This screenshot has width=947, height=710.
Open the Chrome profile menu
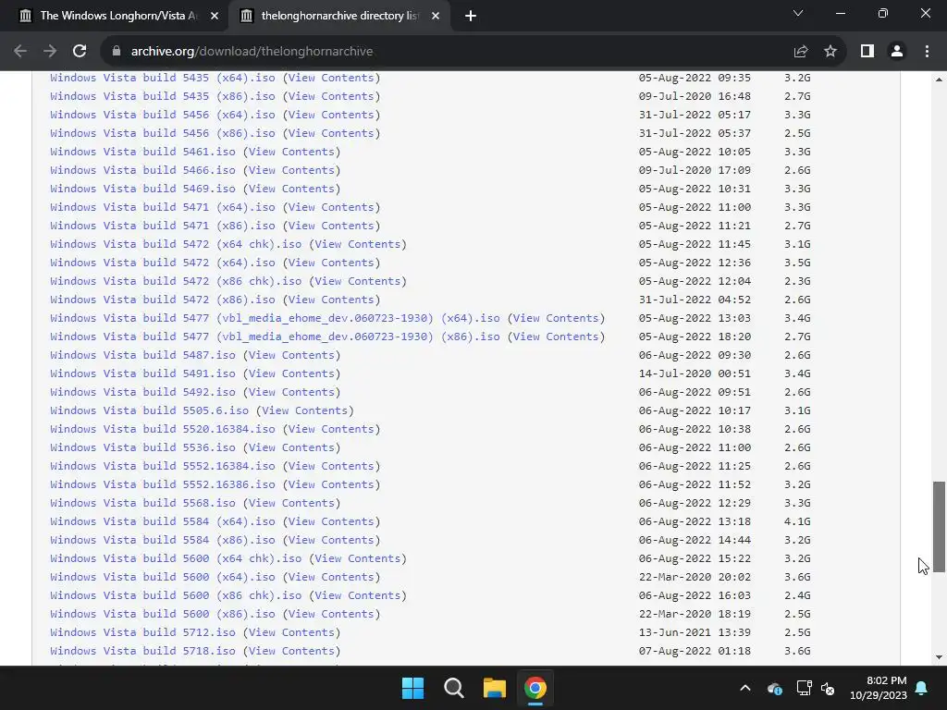897,52
